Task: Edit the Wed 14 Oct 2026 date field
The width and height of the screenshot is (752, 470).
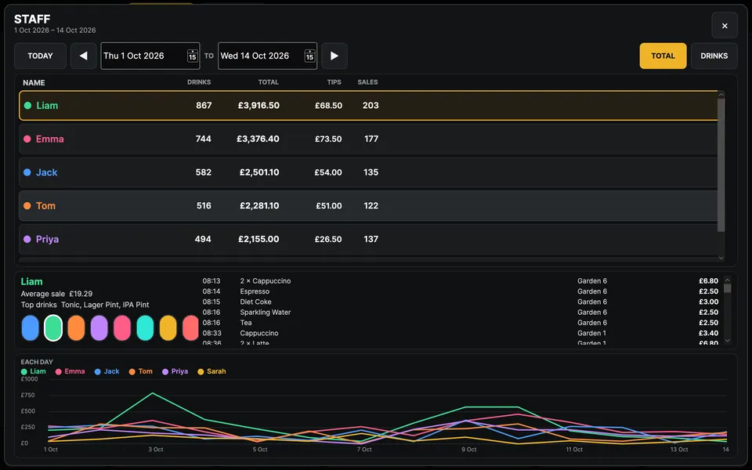Action: pos(267,56)
